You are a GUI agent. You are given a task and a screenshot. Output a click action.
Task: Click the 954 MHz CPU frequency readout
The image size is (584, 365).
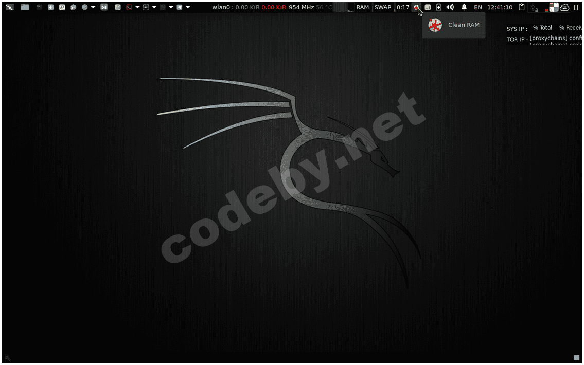point(302,7)
